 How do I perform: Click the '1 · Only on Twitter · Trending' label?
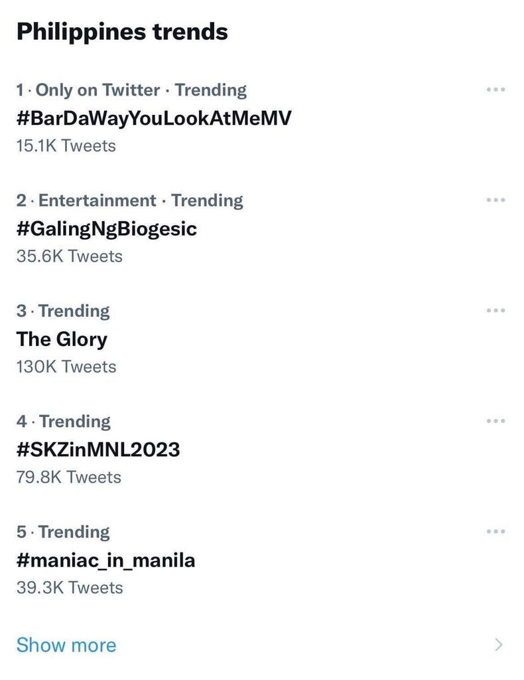[x=131, y=90]
